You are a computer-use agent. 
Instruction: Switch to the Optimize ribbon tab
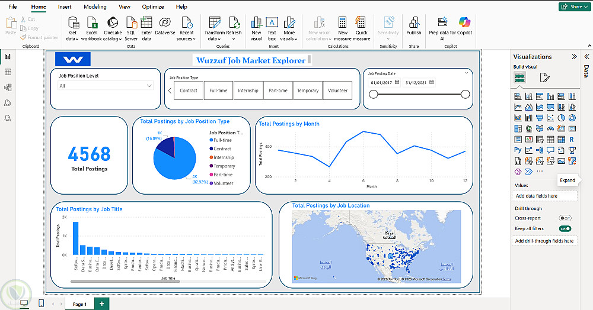coord(153,7)
